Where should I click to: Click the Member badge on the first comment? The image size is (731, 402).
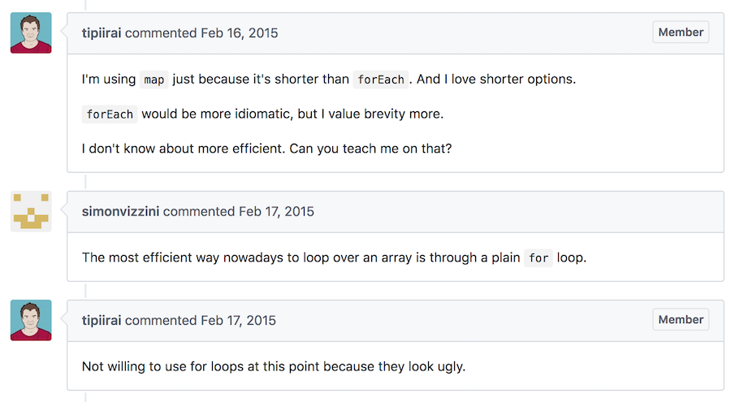tap(681, 32)
